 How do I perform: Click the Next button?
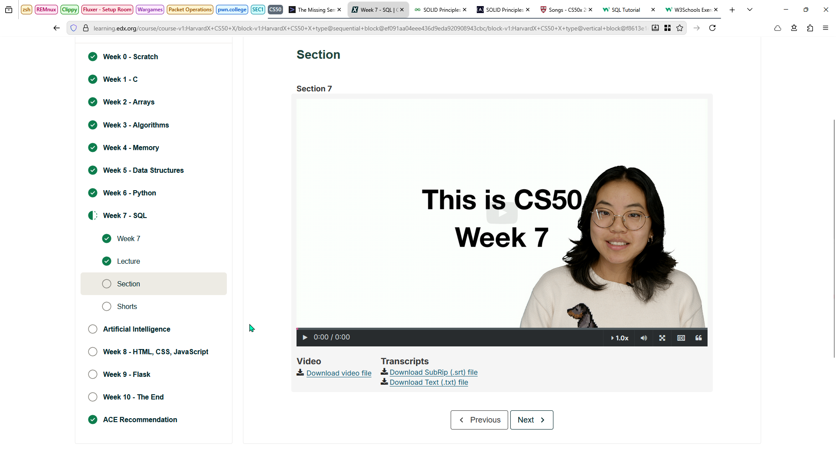point(531,420)
